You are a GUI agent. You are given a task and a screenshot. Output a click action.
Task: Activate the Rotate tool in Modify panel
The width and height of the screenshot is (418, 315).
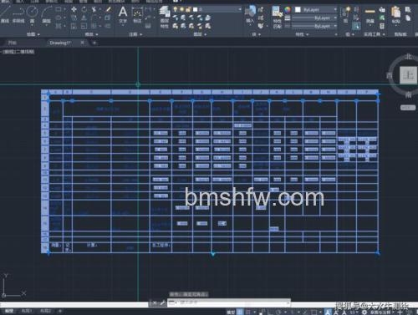pos(84,9)
